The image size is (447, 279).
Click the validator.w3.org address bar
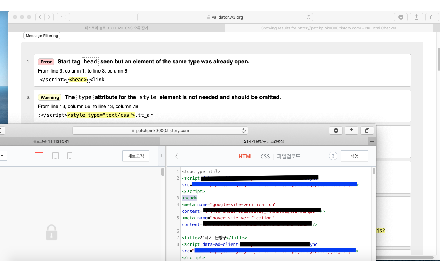(x=225, y=17)
